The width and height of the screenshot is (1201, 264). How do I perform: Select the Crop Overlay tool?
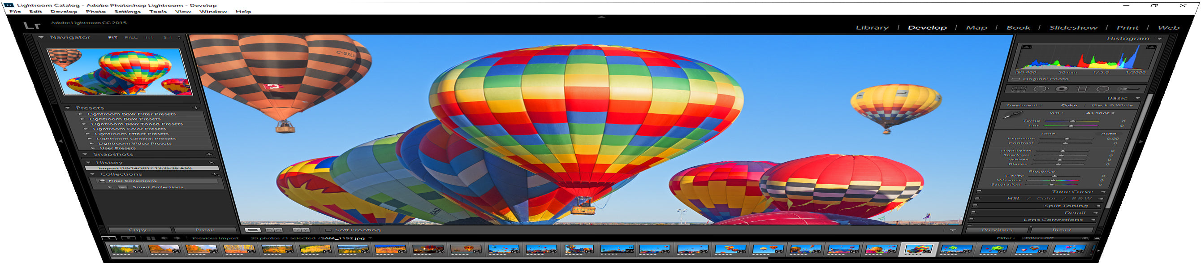(x=1019, y=89)
